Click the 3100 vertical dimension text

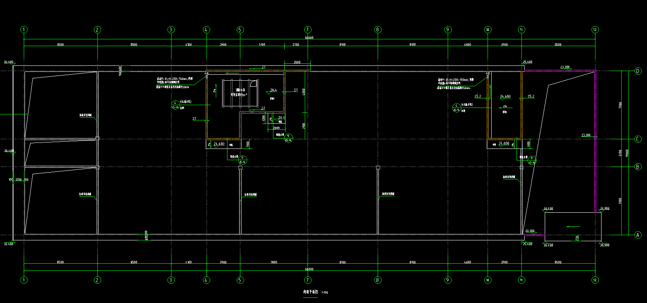(304, 126)
